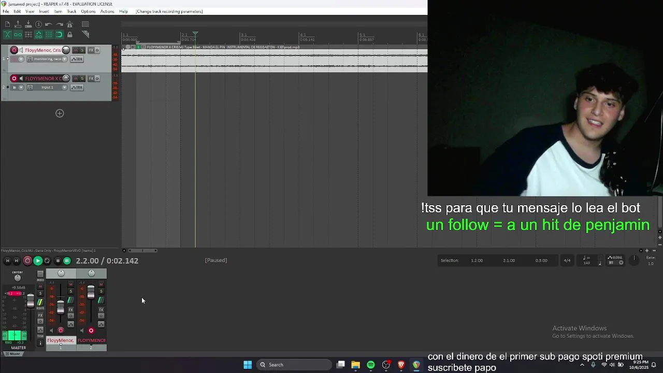Open the Track menu
Image resolution: width=663 pixels, height=373 pixels.
(71, 11)
